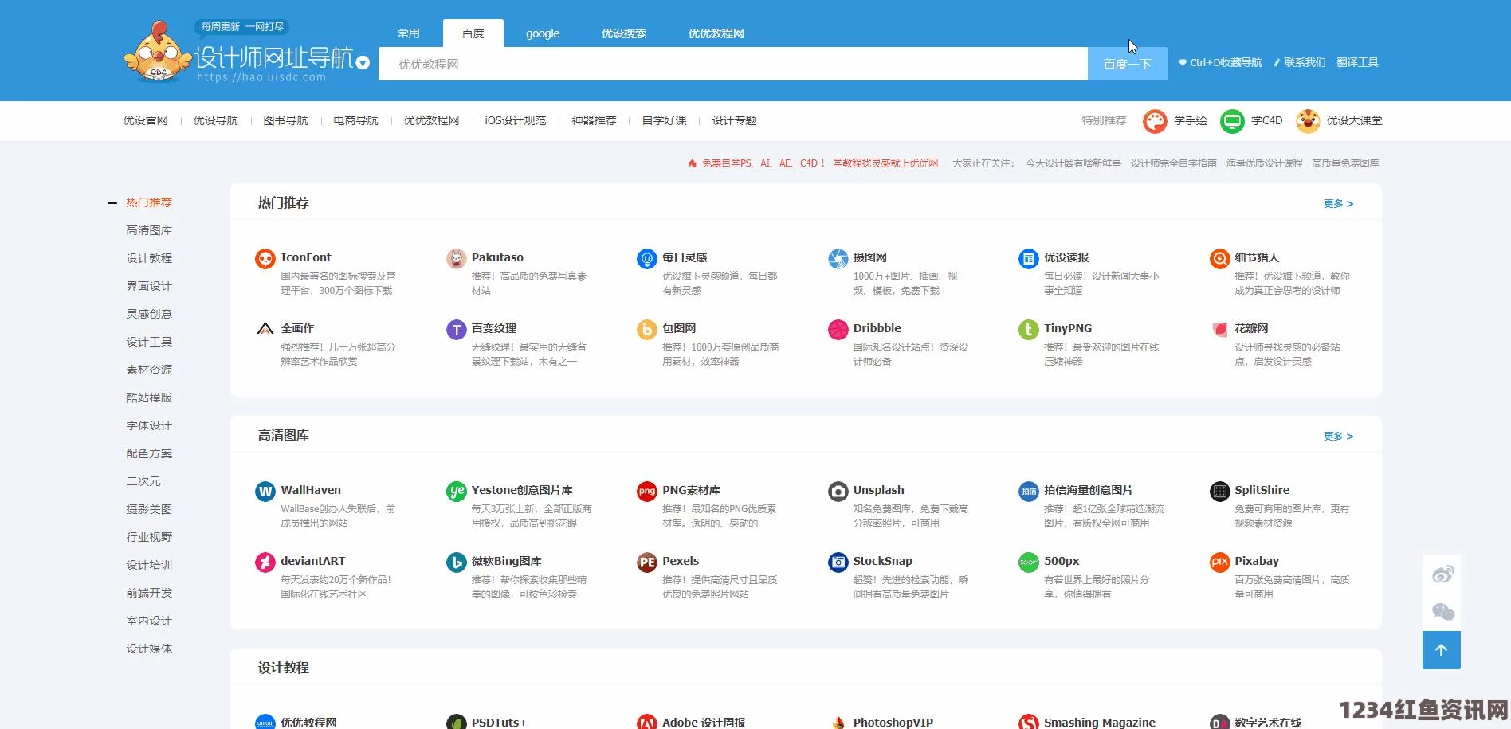This screenshot has height=729, width=1511.
Task: Open 自学好课 in the nav bar
Action: [664, 120]
